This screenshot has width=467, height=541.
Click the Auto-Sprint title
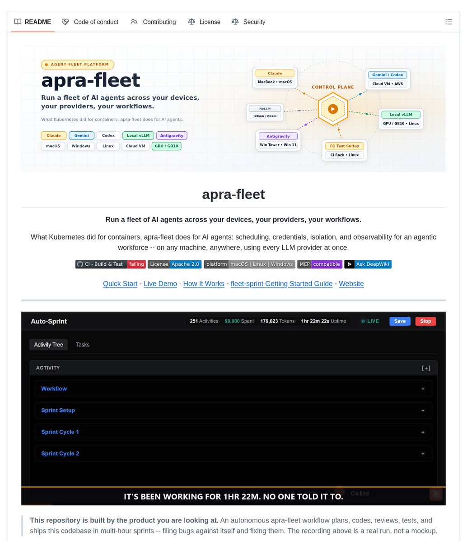pyautogui.click(x=49, y=321)
